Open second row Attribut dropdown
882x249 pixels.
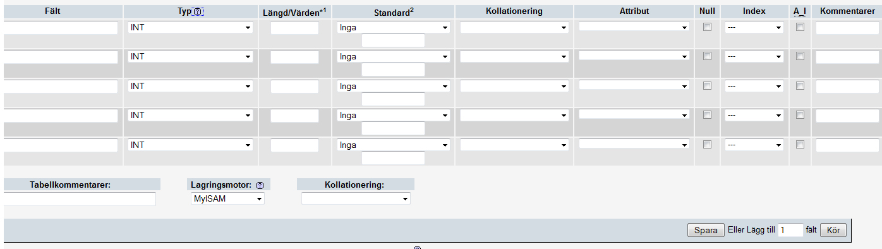point(634,56)
